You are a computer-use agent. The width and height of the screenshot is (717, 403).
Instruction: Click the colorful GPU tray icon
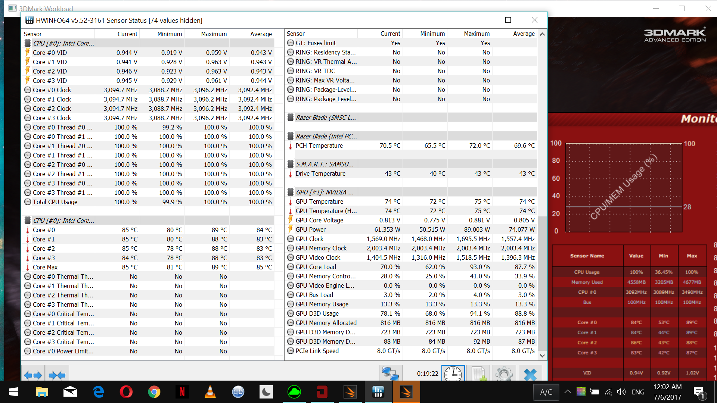(581, 392)
